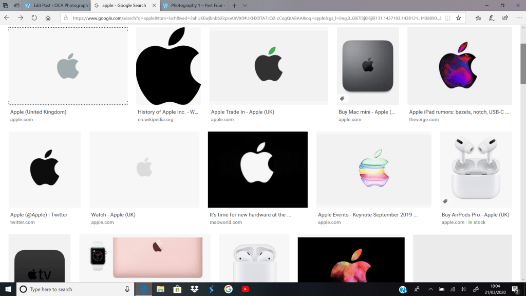Open a new browser tab
The image size is (526, 296).
coord(234,5)
